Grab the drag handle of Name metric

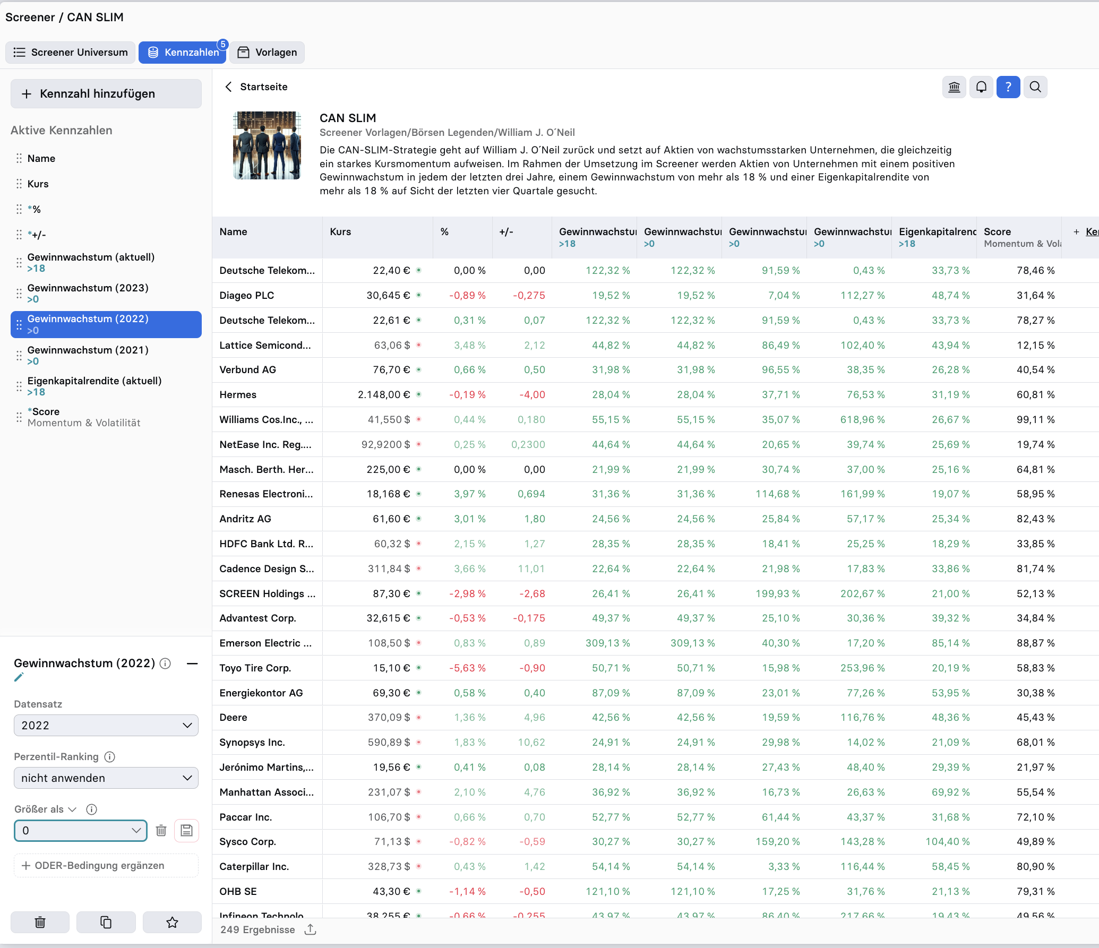pos(19,159)
